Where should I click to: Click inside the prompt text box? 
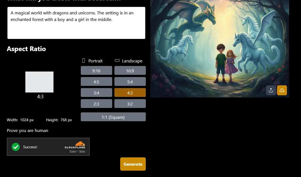(x=76, y=23)
